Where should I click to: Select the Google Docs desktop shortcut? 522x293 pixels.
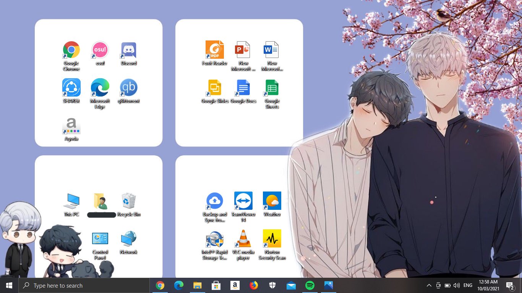coord(243,91)
